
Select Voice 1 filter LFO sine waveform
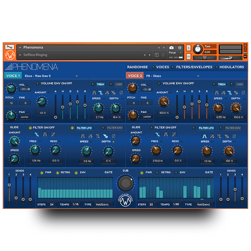(x=83, y=136)
